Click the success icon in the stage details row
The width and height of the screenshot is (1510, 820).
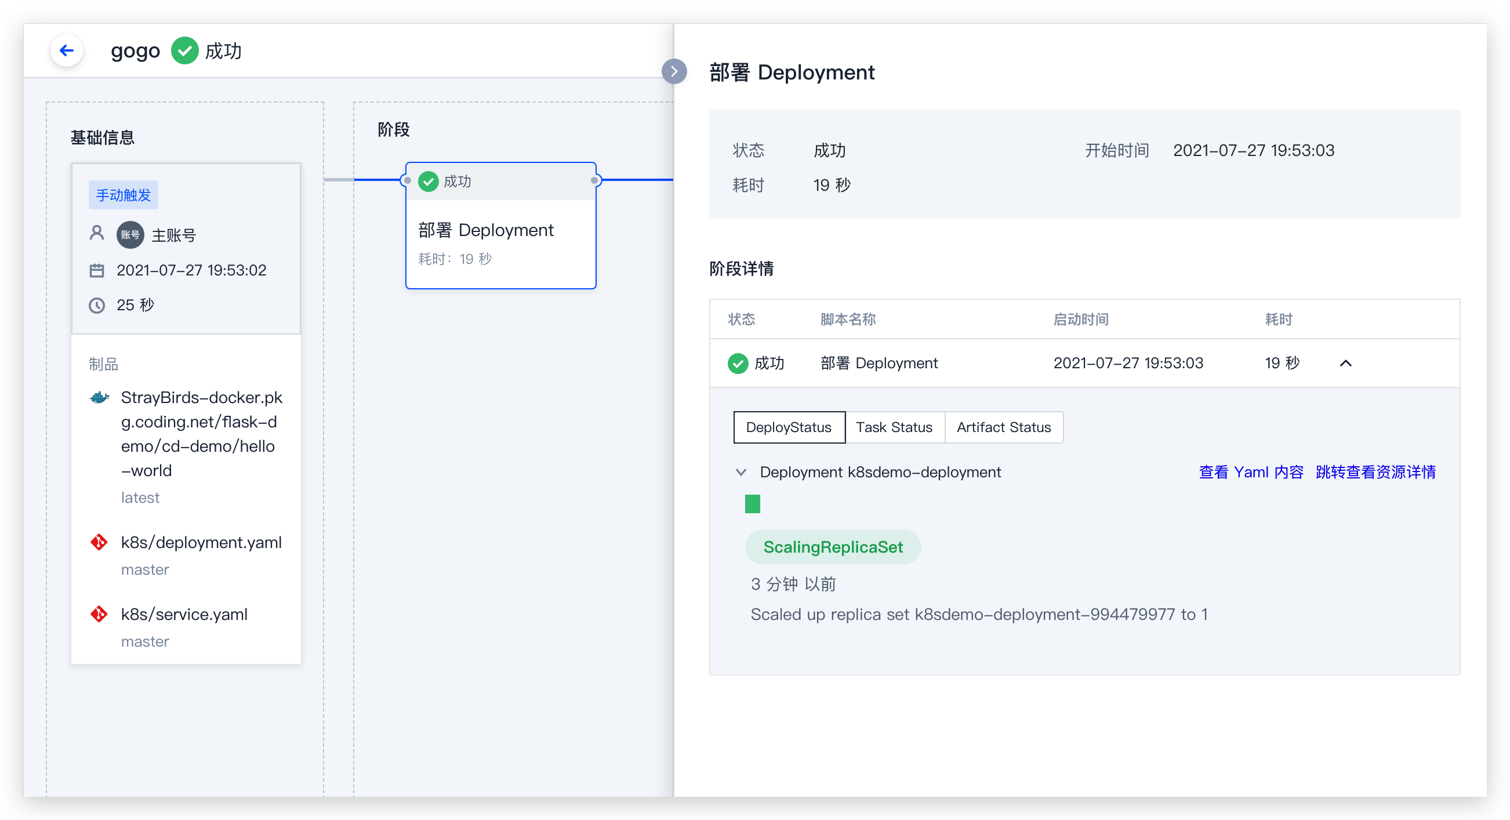[738, 363]
